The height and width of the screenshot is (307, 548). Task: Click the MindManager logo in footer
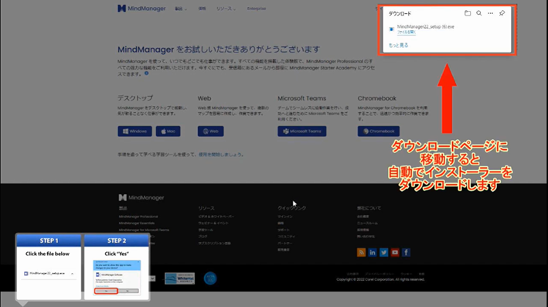141,197
